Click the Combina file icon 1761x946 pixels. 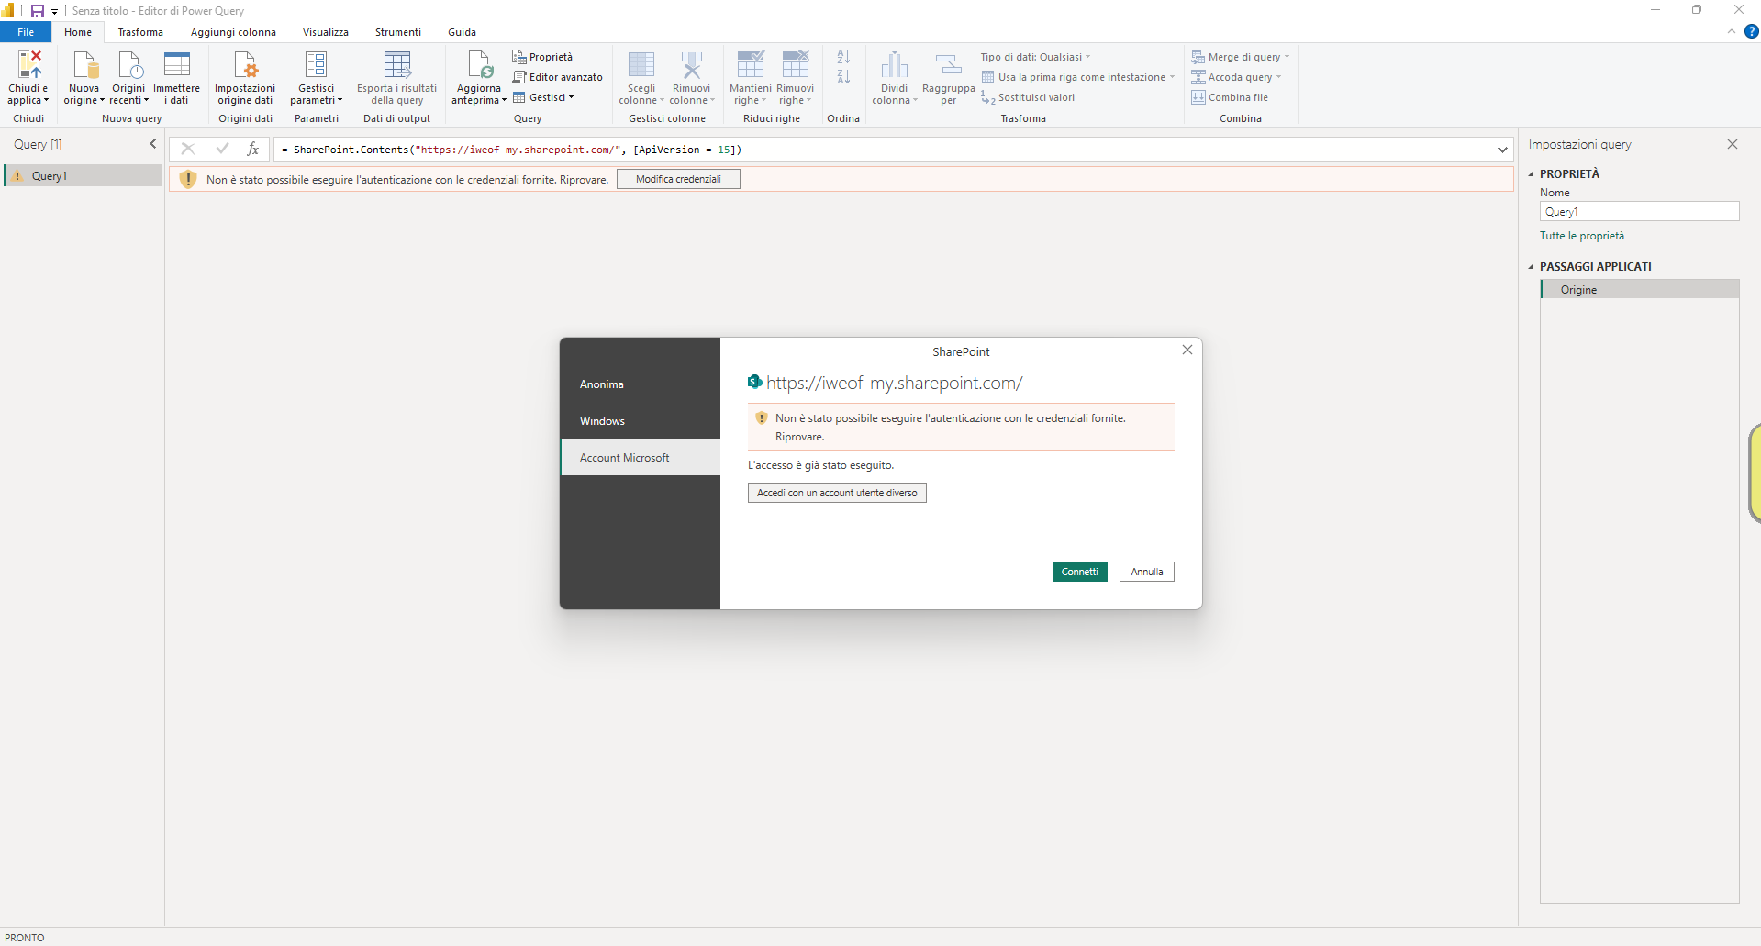[1198, 97]
